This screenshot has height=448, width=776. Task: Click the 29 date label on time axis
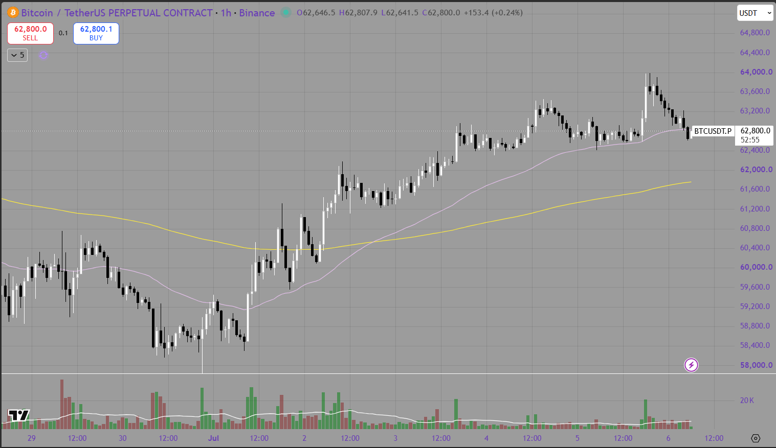click(32, 438)
